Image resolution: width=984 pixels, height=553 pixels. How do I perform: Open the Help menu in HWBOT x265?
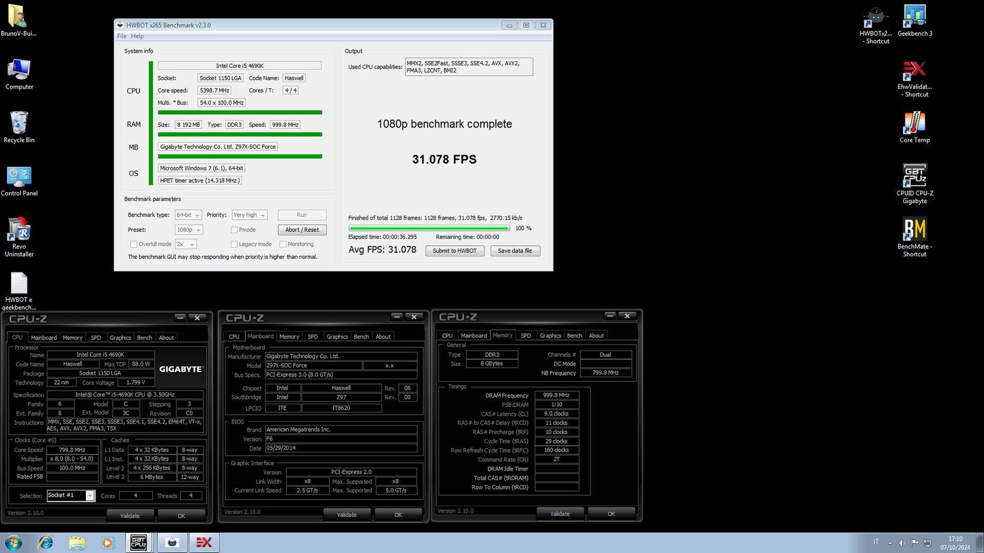point(137,36)
